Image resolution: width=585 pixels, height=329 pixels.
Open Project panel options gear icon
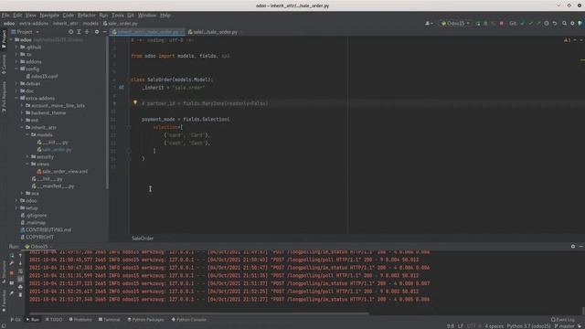[x=97, y=32]
